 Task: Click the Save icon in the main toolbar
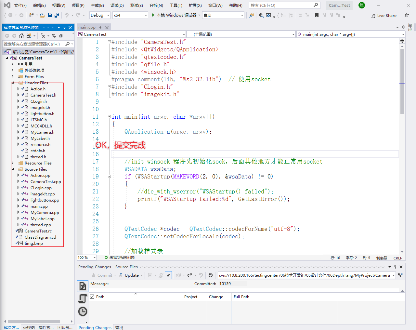point(49,15)
